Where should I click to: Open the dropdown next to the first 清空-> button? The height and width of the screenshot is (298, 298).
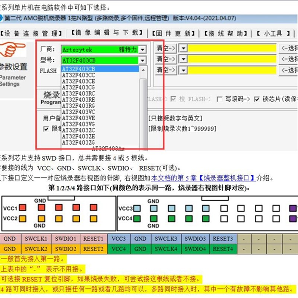pyautogui.click(x=183, y=48)
